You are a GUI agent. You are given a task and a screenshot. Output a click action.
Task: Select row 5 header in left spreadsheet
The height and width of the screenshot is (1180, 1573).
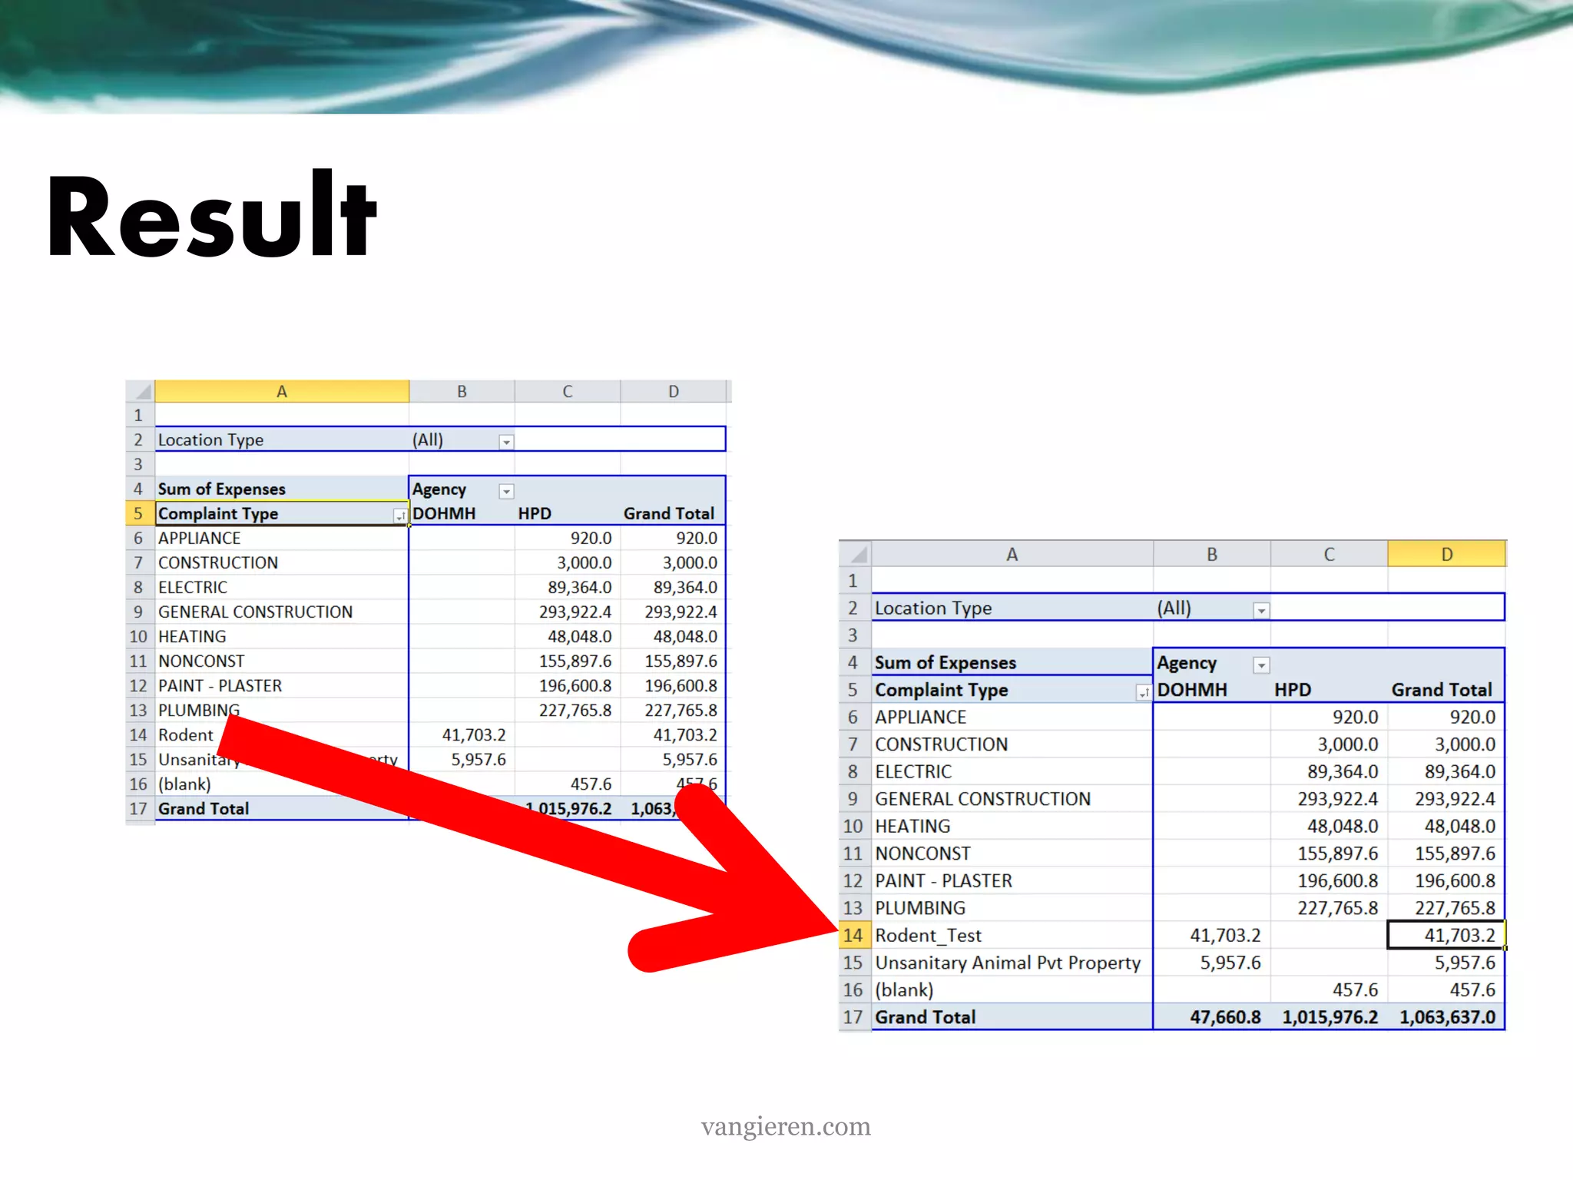139,513
